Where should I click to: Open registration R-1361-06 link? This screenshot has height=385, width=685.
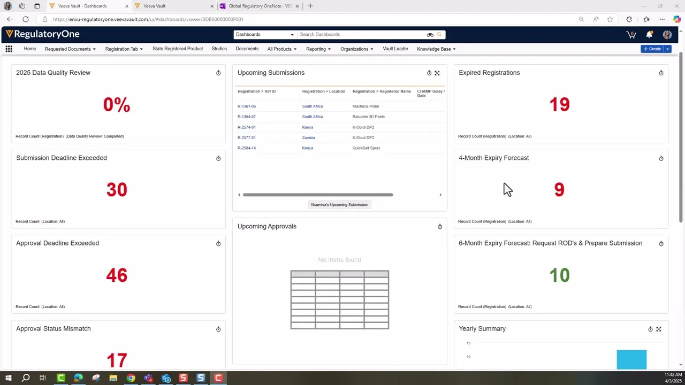coord(247,106)
